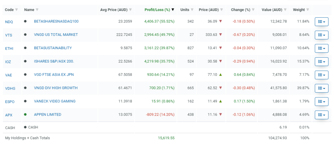The width and height of the screenshot is (334, 145).
Task: Expand the actions menu for VDHG row
Action: pos(322,88)
